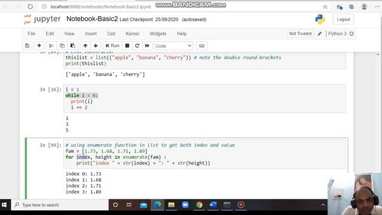This screenshot has width=382, height=215.
Task: Open the Help menu
Action: click(181, 33)
